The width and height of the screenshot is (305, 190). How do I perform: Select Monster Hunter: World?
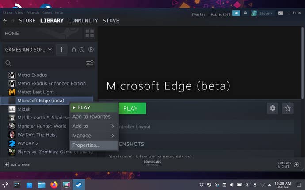click(x=42, y=126)
